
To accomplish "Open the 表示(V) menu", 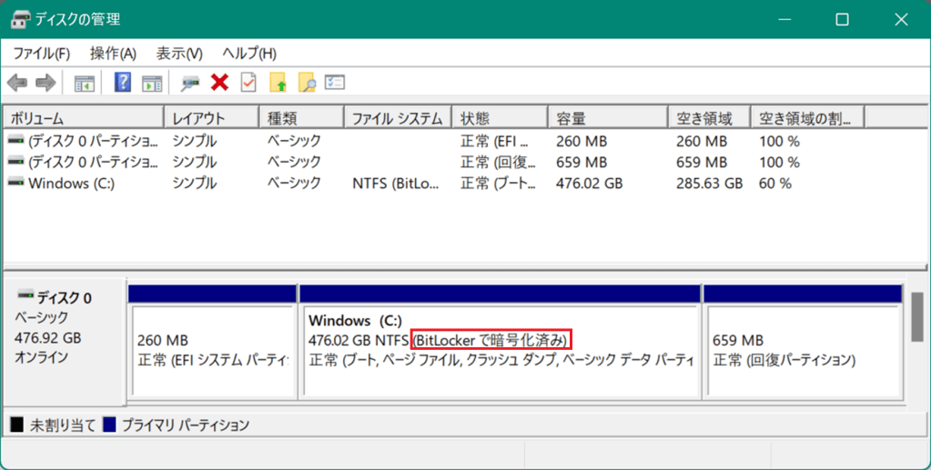I will tap(179, 54).
